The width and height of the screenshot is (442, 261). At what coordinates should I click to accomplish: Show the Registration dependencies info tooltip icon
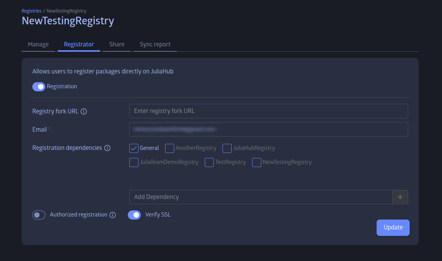point(107,148)
